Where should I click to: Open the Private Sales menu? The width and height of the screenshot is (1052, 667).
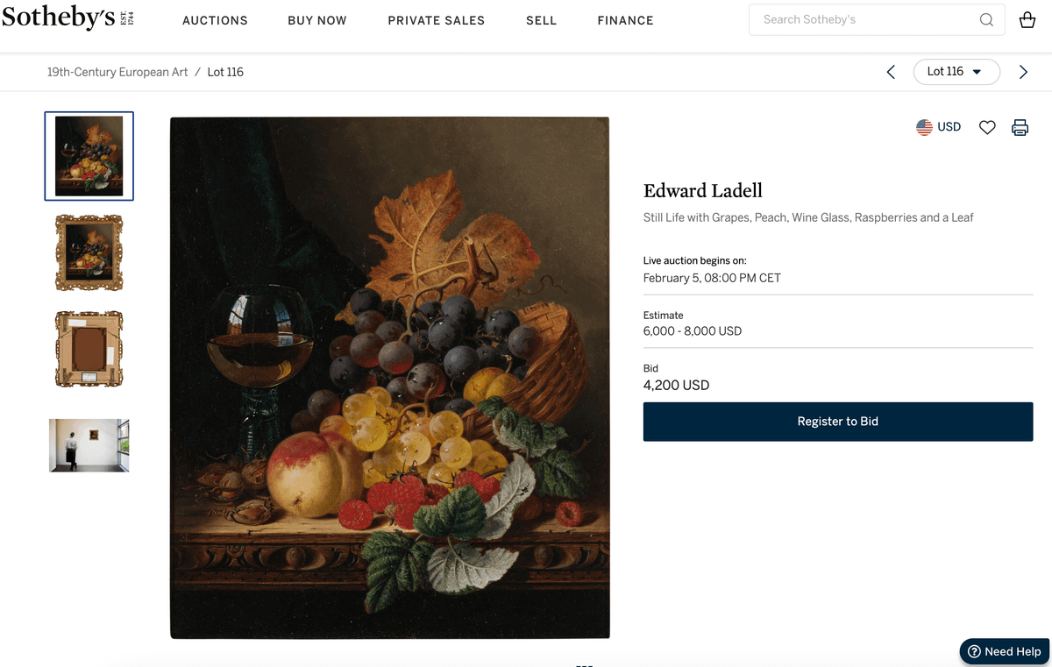click(x=436, y=20)
